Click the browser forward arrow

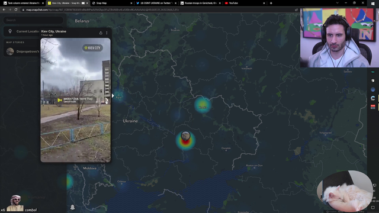click(10, 9)
